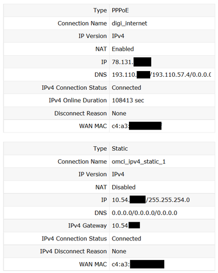
Task: Select the 193.110 DNS servers value
Action: coord(162,75)
